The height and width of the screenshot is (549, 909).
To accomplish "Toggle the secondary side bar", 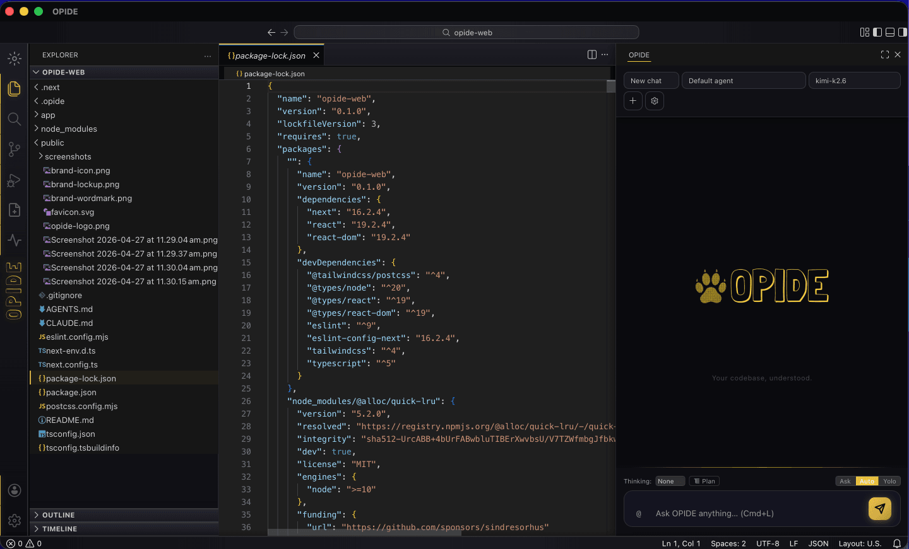I will pos(903,32).
